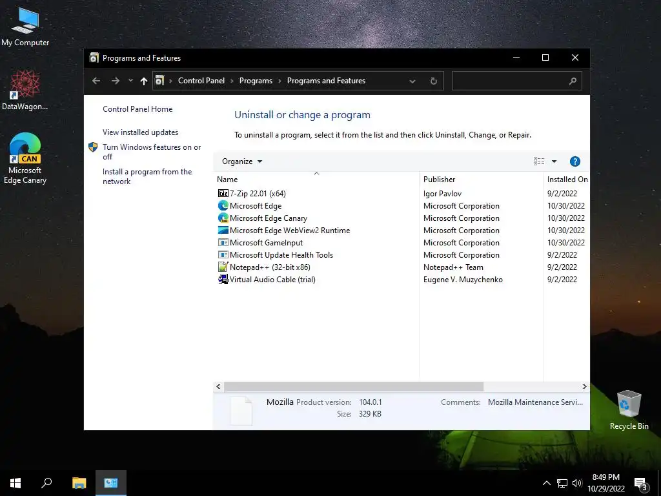The image size is (661, 496).
Task: Click Install a program from the network
Action: pos(147,176)
